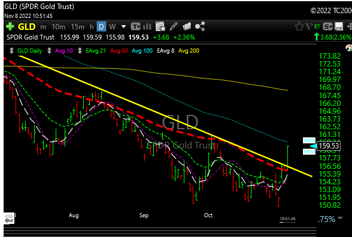The width and height of the screenshot is (352, 237).
Task: Click the green EAvg 21 indicator label
Action: 96,51
